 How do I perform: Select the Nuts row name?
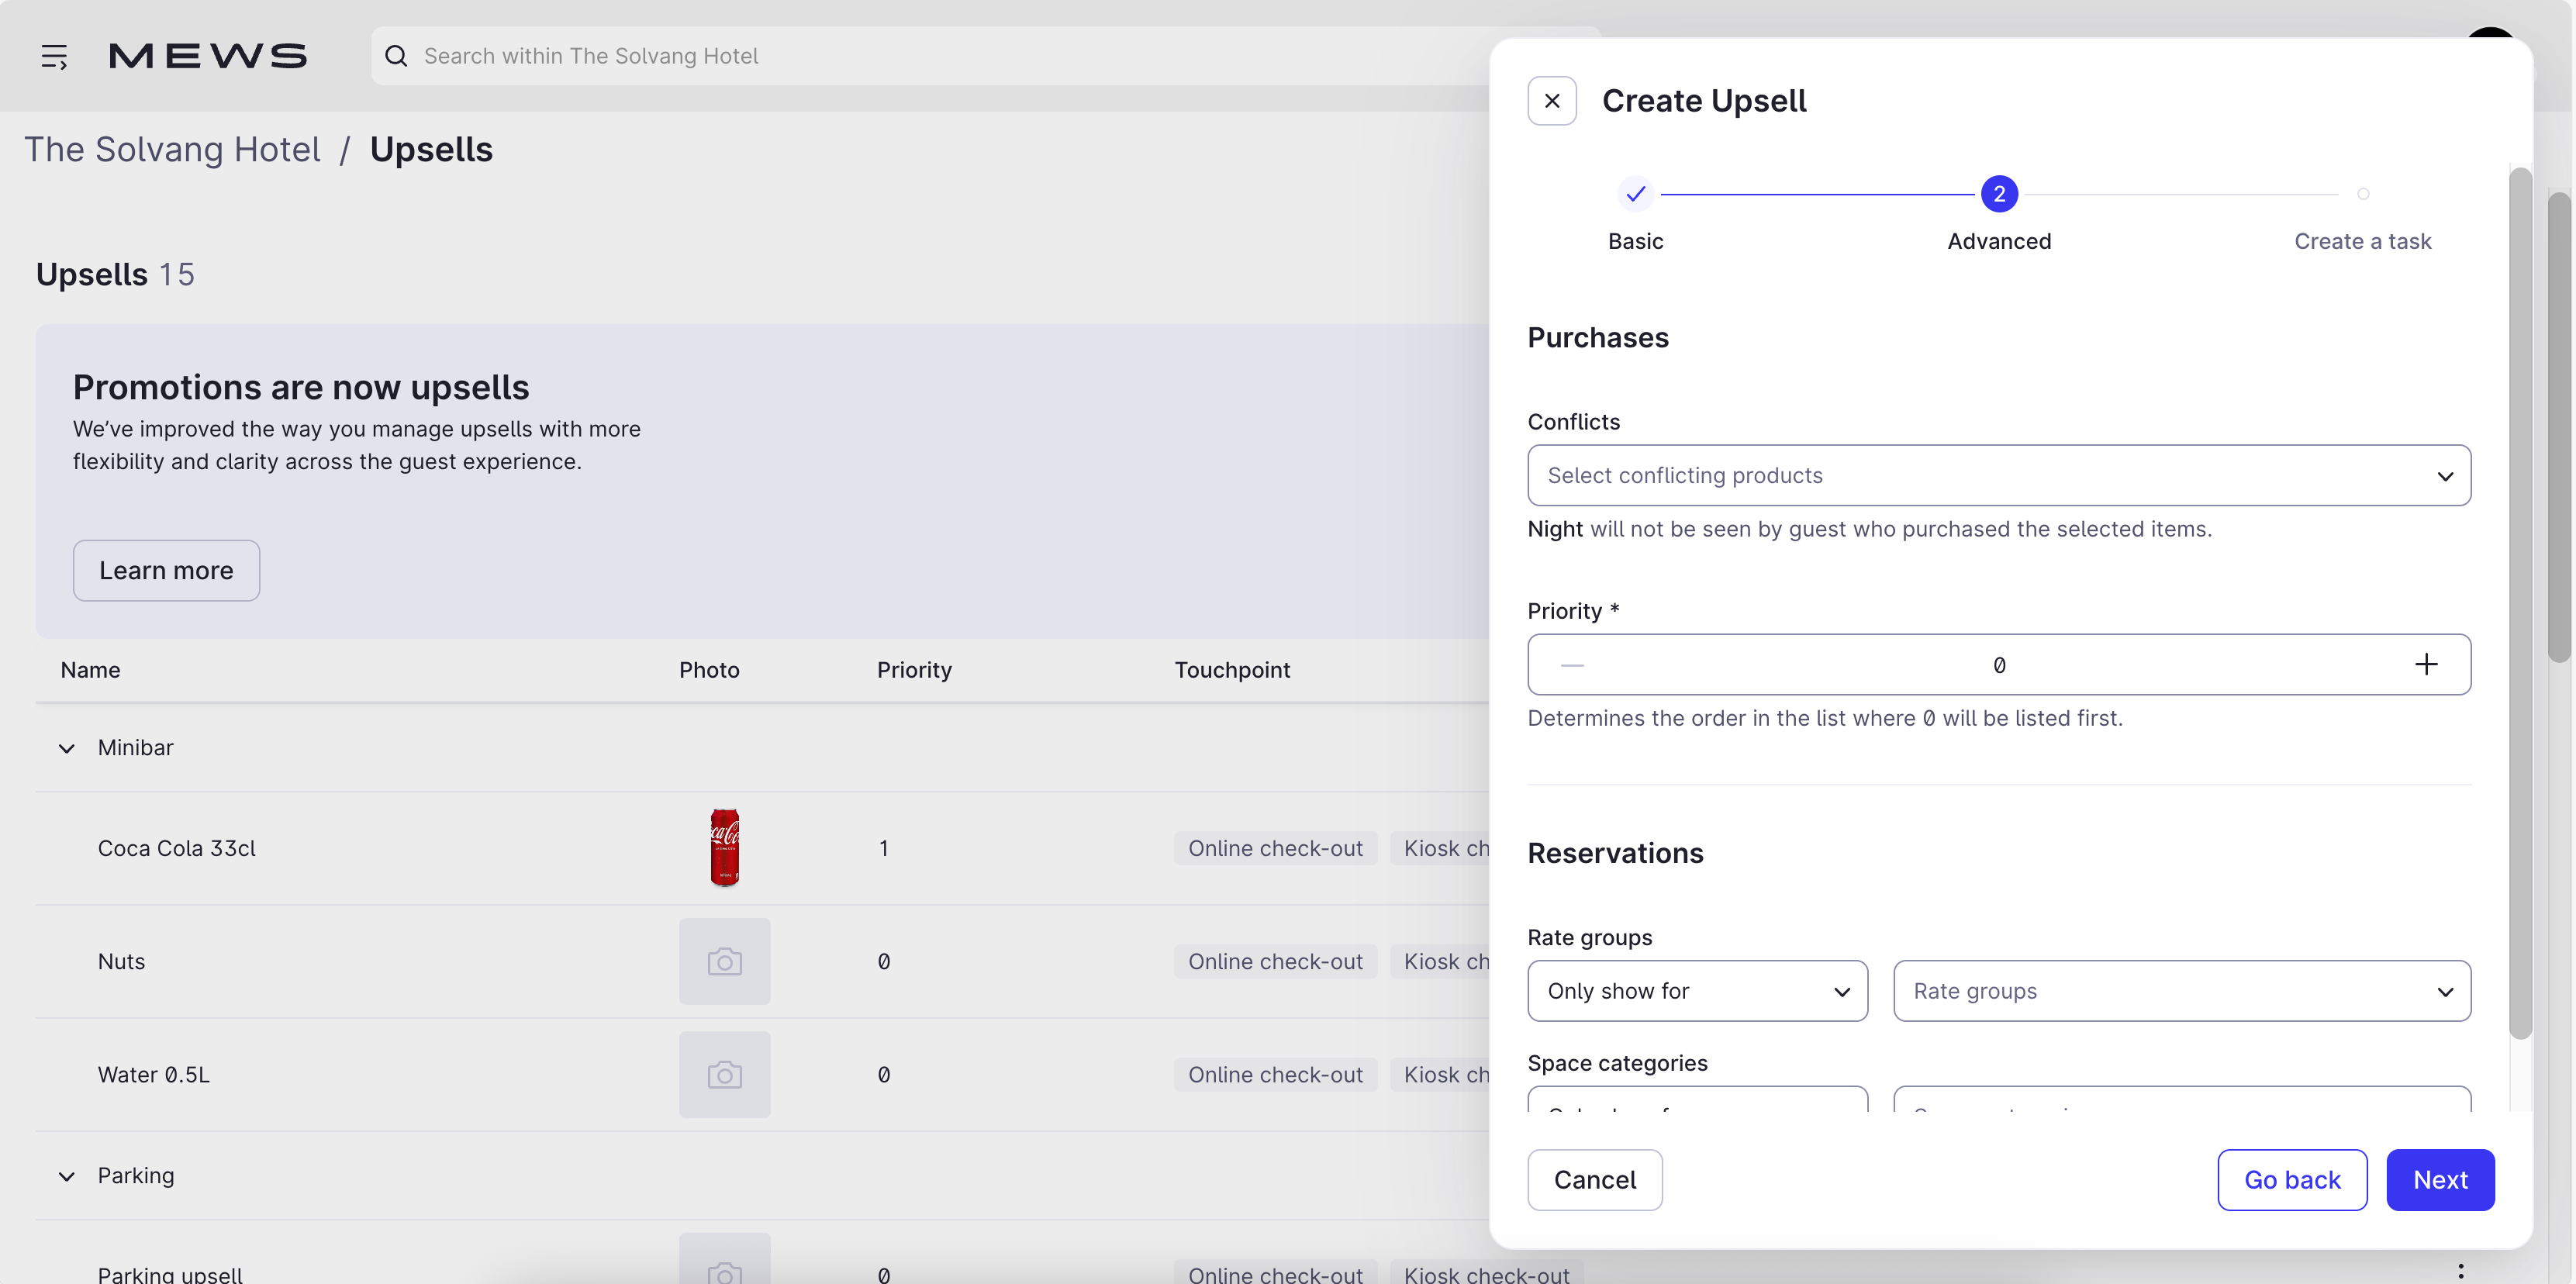point(121,961)
